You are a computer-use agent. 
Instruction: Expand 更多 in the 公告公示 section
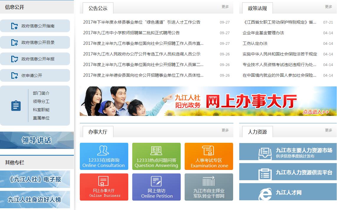click(x=225, y=6)
